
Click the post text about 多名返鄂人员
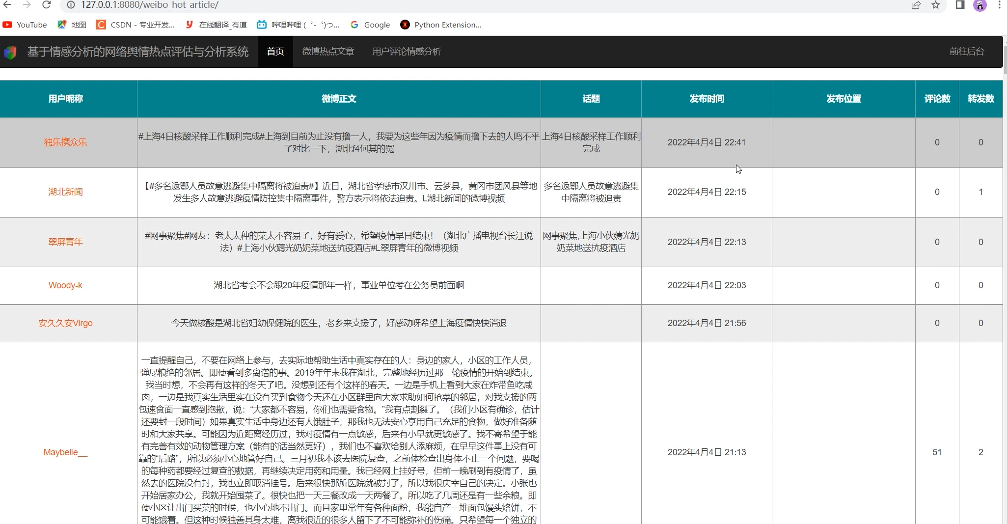tap(339, 192)
